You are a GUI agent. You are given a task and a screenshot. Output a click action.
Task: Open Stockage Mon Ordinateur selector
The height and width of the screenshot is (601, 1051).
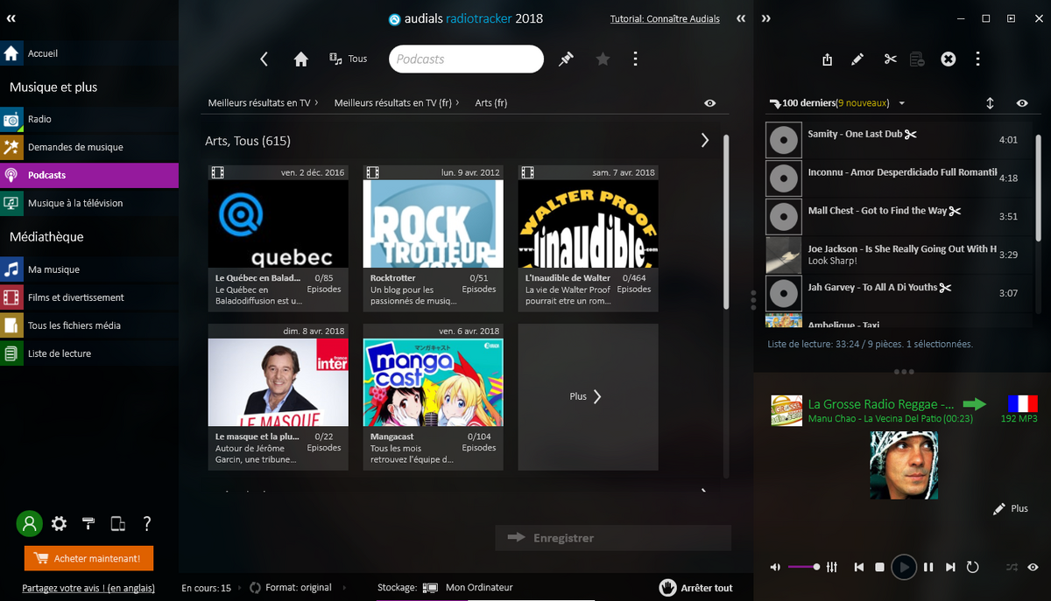[445, 588]
